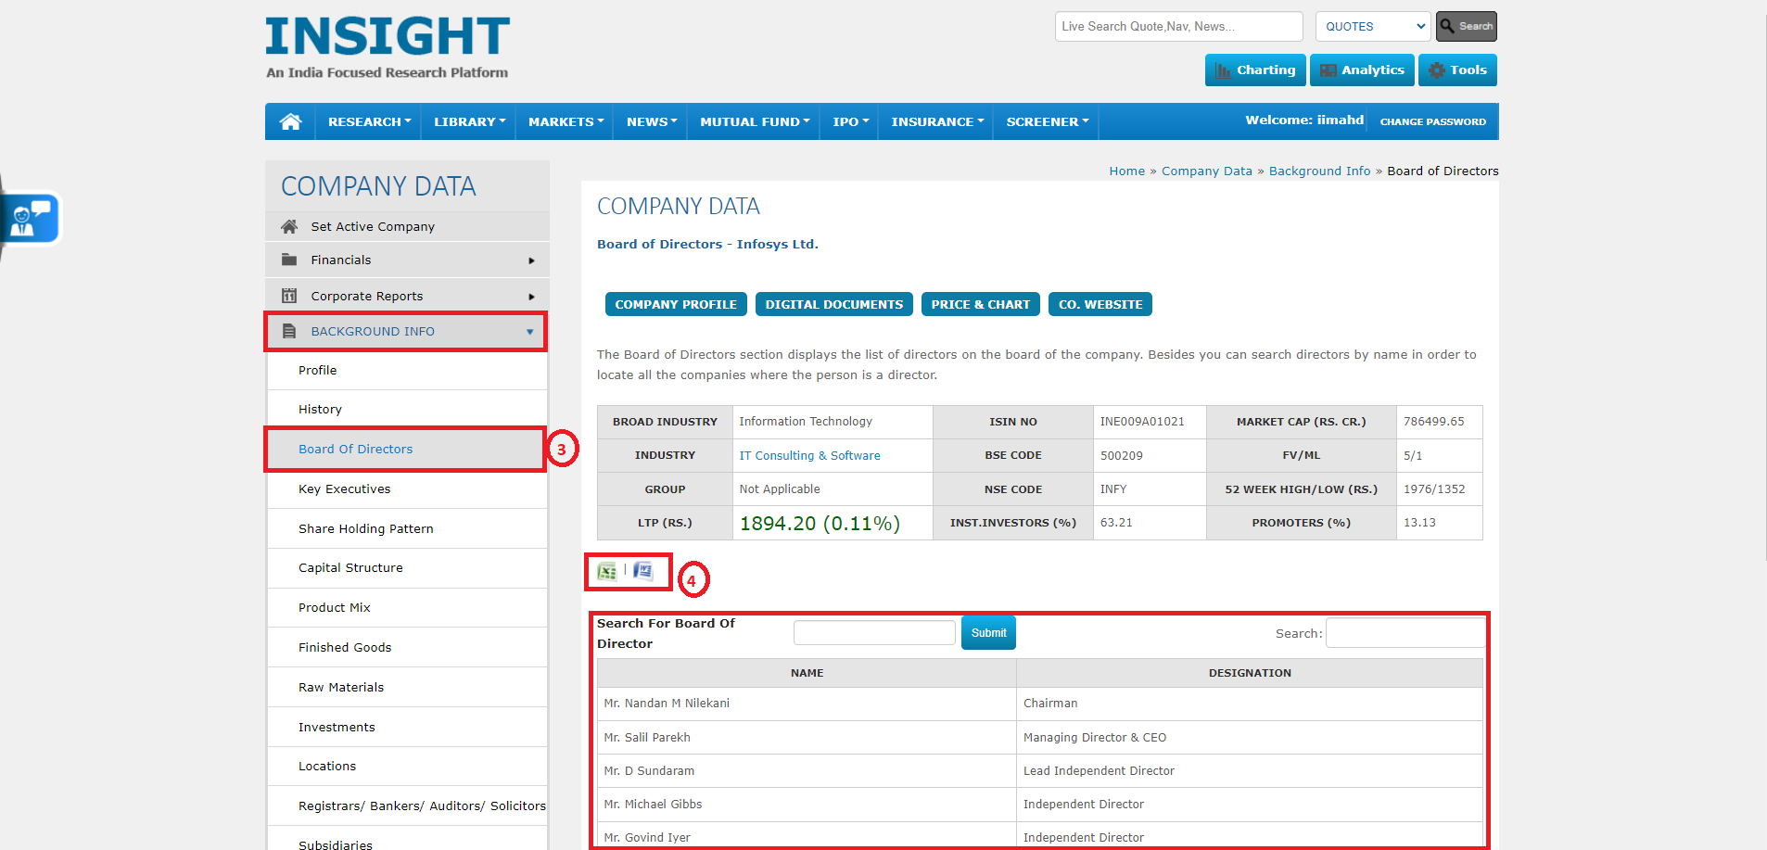Expand the IPO menu
The width and height of the screenshot is (1767, 850).
pyautogui.click(x=850, y=121)
